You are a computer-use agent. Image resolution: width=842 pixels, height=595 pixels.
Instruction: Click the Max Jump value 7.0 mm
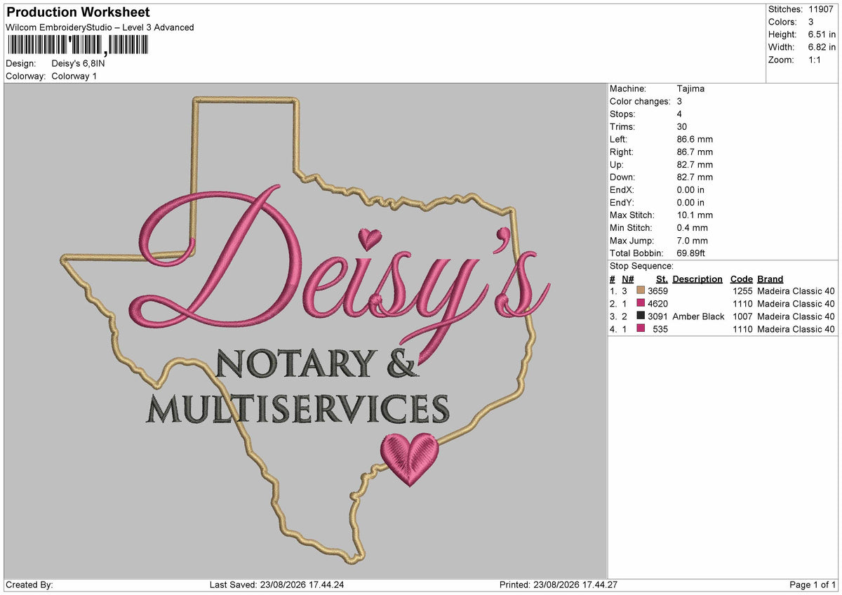692,240
